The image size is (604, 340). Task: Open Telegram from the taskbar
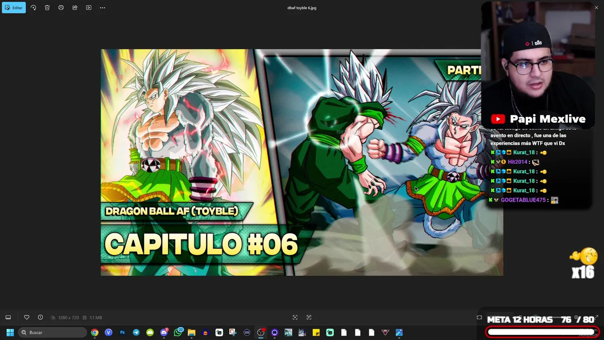coord(136,332)
